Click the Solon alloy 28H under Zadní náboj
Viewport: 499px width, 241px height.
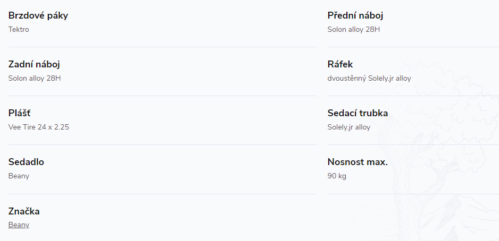pos(35,78)
